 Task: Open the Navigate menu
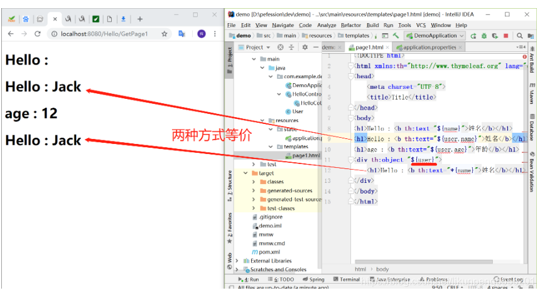(x=283, y=25)
